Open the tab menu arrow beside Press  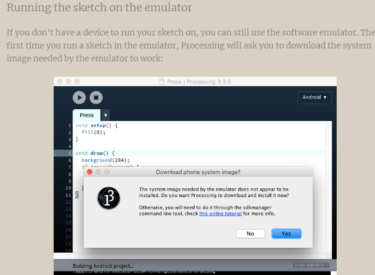(106, 115)
